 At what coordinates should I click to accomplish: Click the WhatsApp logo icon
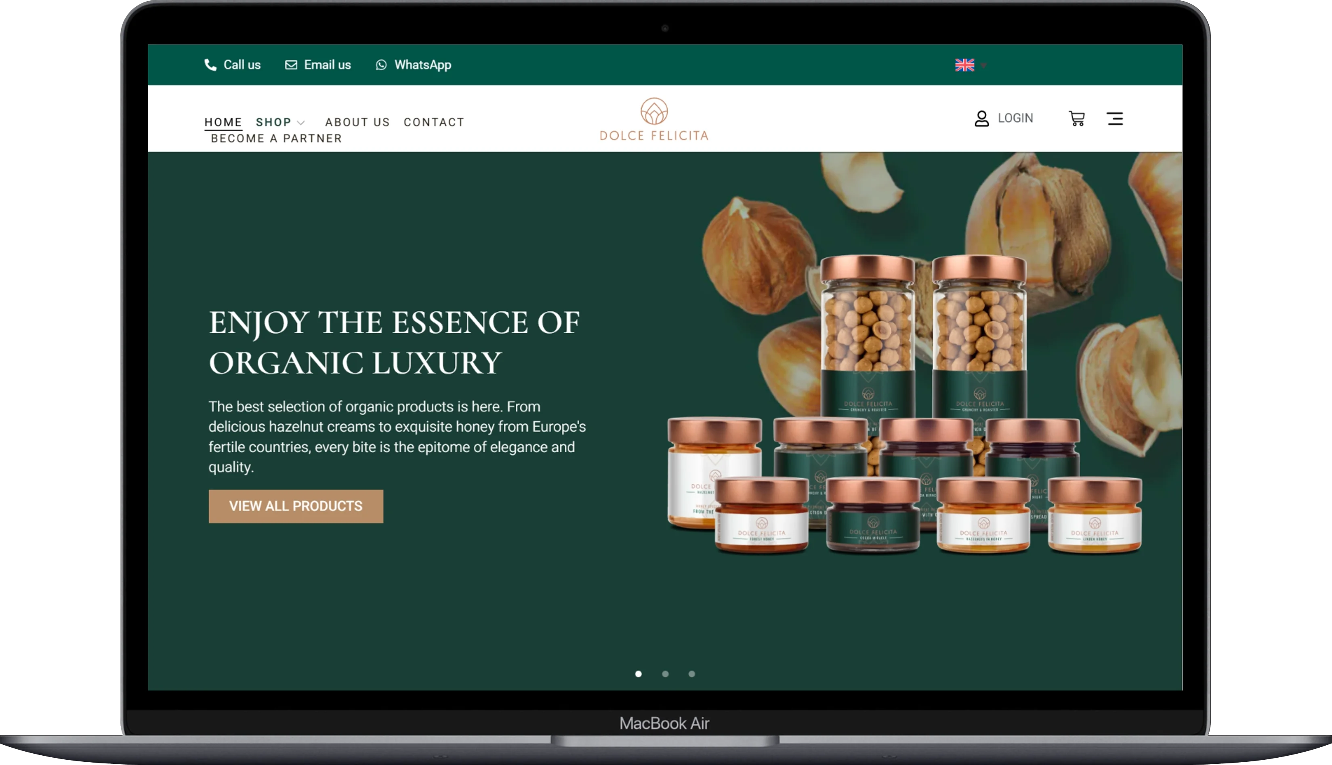[x=381, y=65]
